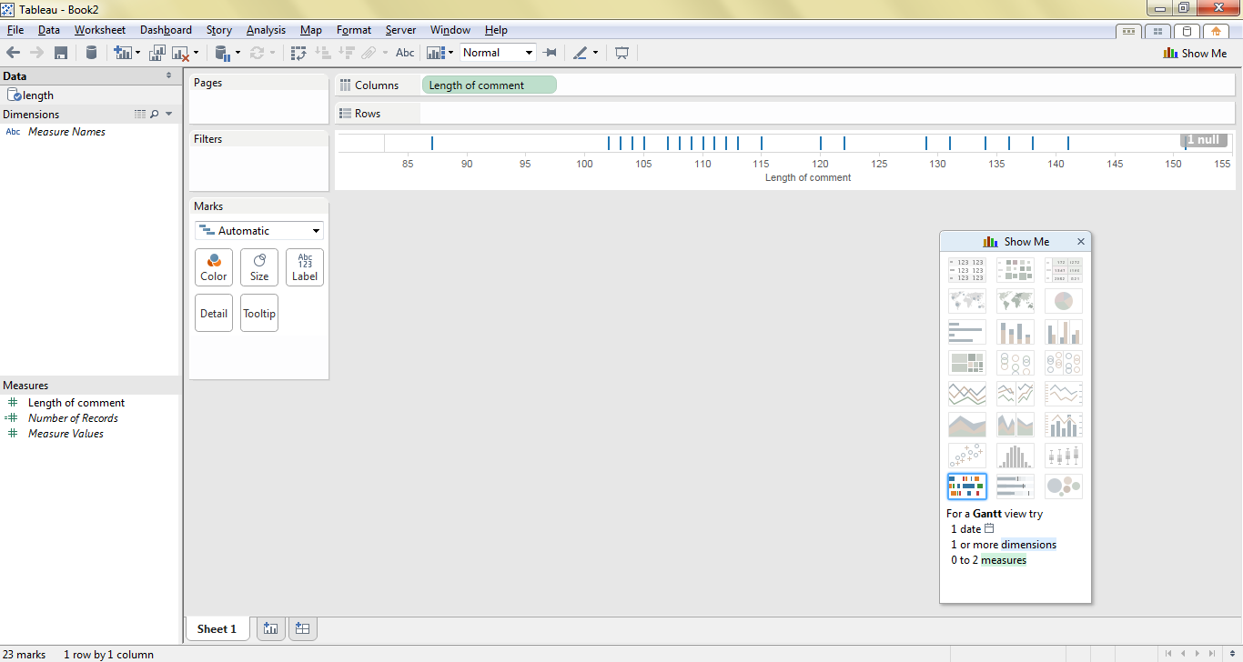Screen dimensions: 1243x662
Task: Click the Pause Auto Updates icon
Action: coord(223,53)
